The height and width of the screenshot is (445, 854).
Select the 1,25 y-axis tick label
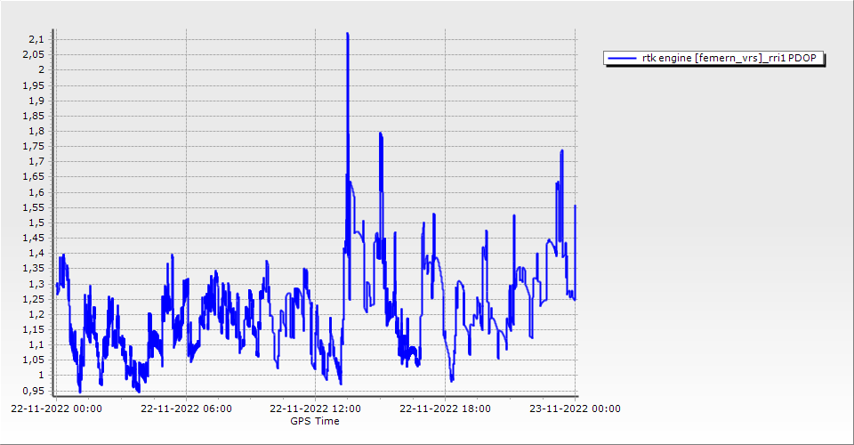35,299
